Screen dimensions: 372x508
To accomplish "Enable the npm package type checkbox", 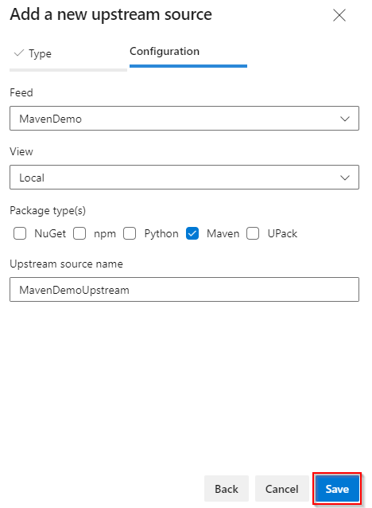I will (79, 233).
